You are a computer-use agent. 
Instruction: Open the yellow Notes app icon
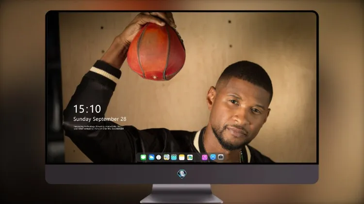[182, 157]
